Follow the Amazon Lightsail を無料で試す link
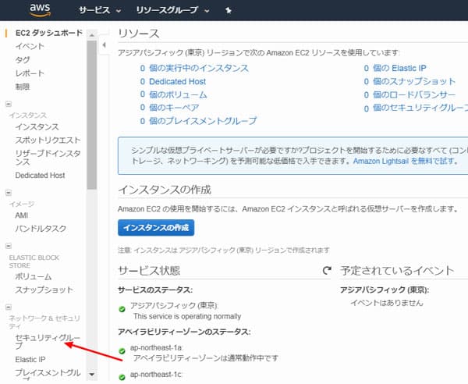 404,162
